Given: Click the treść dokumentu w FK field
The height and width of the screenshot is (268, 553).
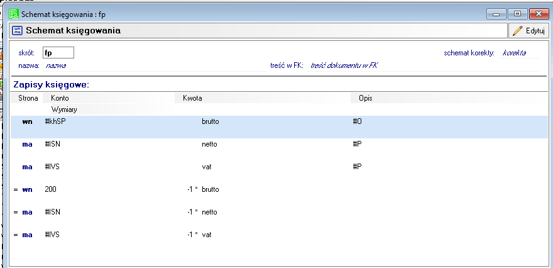Looking at the screenshot, I should tap(344, 65).
